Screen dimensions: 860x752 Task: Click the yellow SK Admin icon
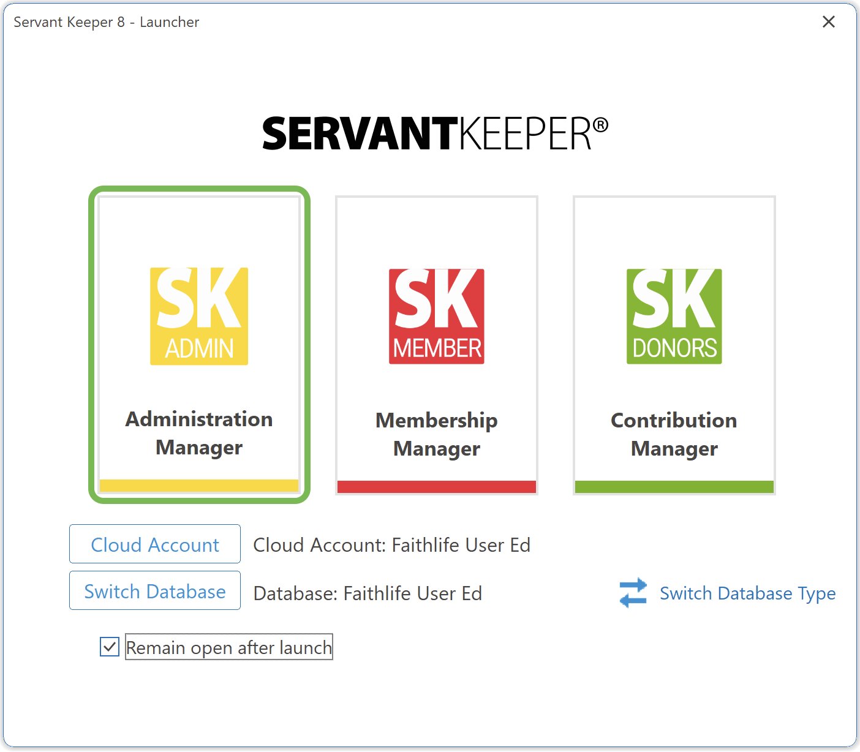[199, 316]
